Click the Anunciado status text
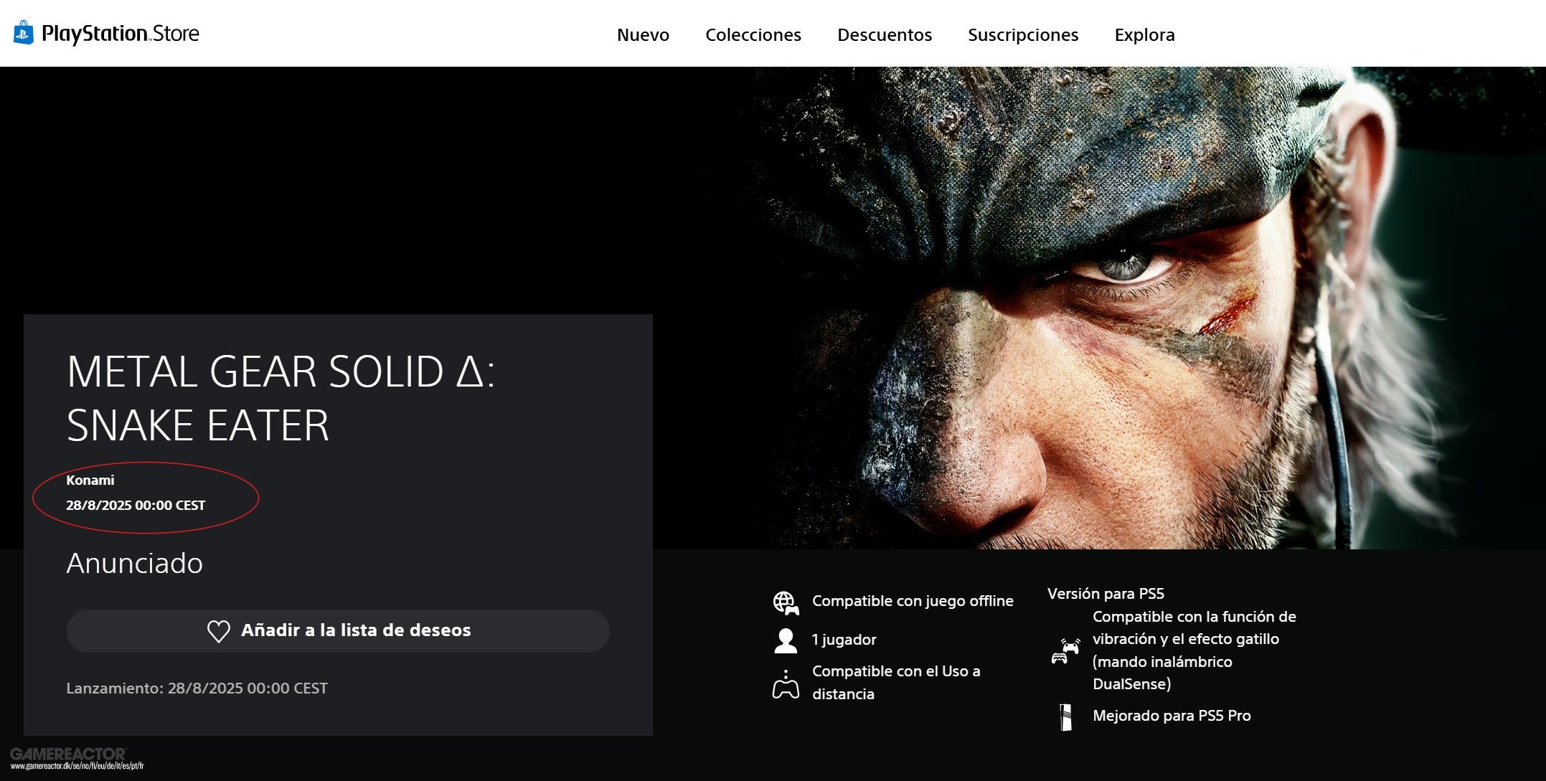Viewport: 1546px width, 781px height. click(134, 563)
